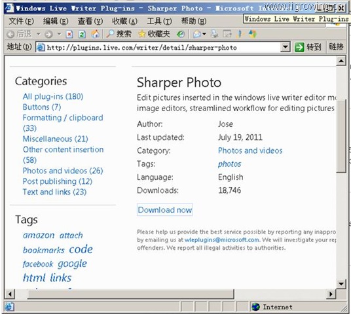
Task: Click the Messenger icon in toolbar
Action: 253,34
